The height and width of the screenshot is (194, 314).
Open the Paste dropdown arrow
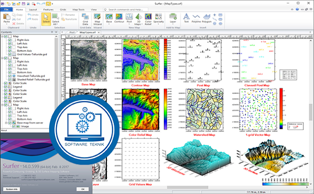(x=6, y=24)
